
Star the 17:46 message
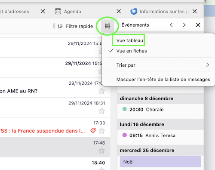tap(101, 151)
